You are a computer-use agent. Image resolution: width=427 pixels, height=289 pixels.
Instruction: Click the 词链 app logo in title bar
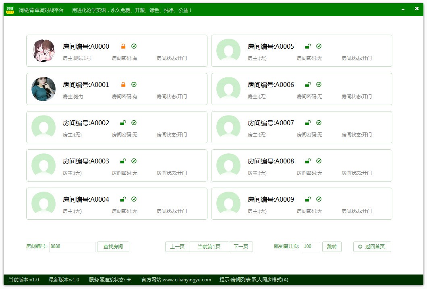(10, 10)
